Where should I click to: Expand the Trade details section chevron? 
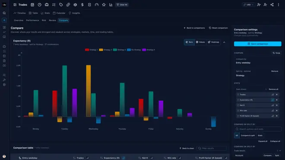[280, 151]
